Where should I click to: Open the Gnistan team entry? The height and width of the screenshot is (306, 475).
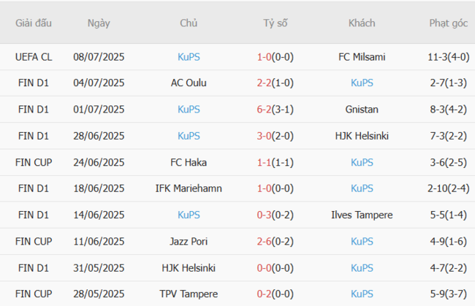362,110
